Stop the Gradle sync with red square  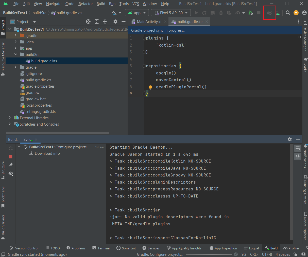(x=11, y=157)
